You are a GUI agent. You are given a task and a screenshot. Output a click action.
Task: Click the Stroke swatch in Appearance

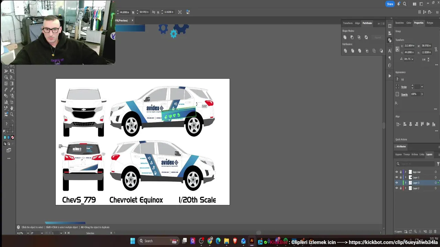[397, 86]
